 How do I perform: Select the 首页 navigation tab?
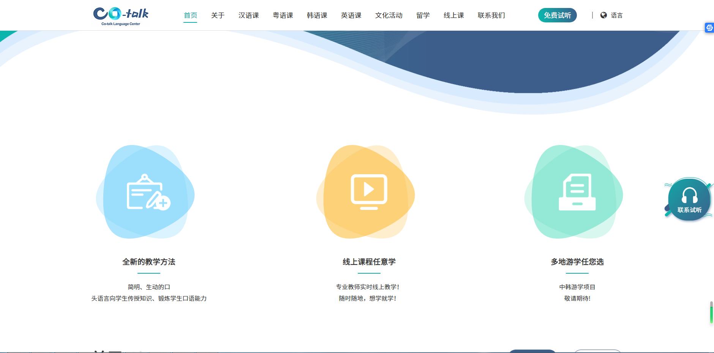pyautogui.click(x=190, y=16)
